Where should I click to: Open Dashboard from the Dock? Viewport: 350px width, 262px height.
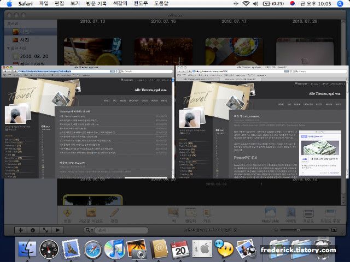pyautogui.click(x=49, y=249)
